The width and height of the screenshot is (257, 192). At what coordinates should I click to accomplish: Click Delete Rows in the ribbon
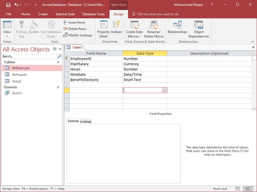tap(75, 29)
